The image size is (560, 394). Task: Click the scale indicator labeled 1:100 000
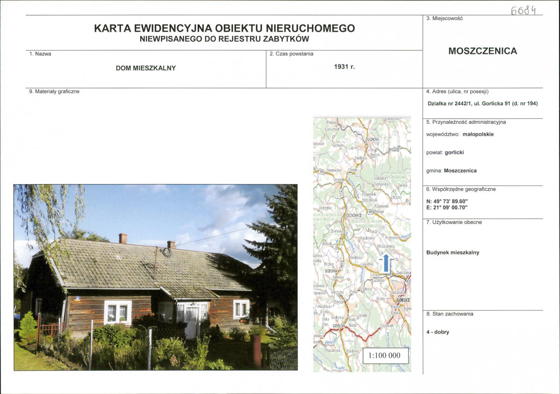[385, 356]
